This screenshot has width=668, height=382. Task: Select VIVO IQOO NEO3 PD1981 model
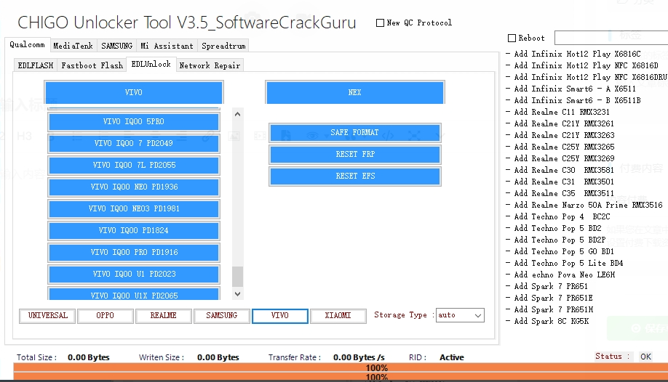pyautogui.click(x=134, y=208)
